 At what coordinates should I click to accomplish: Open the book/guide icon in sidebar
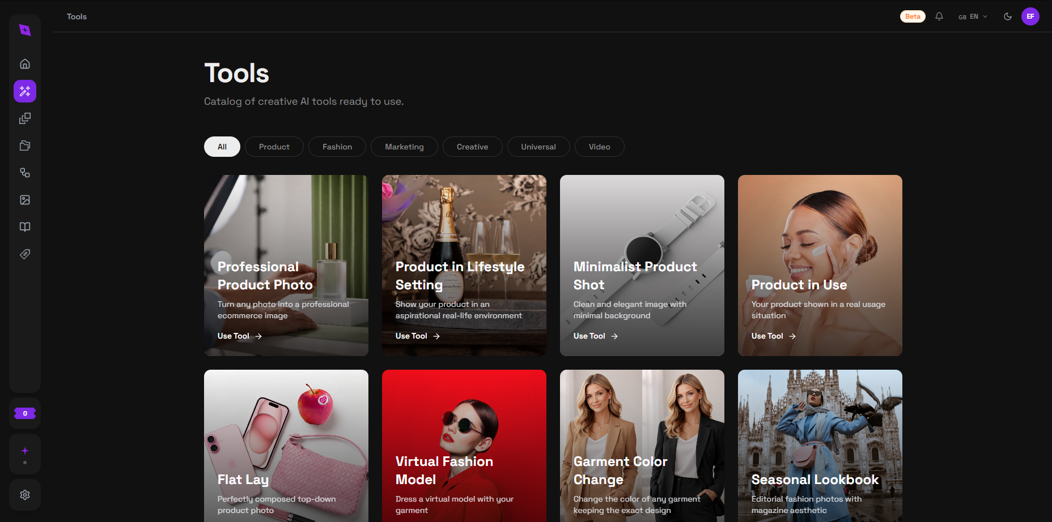(25, 227)
